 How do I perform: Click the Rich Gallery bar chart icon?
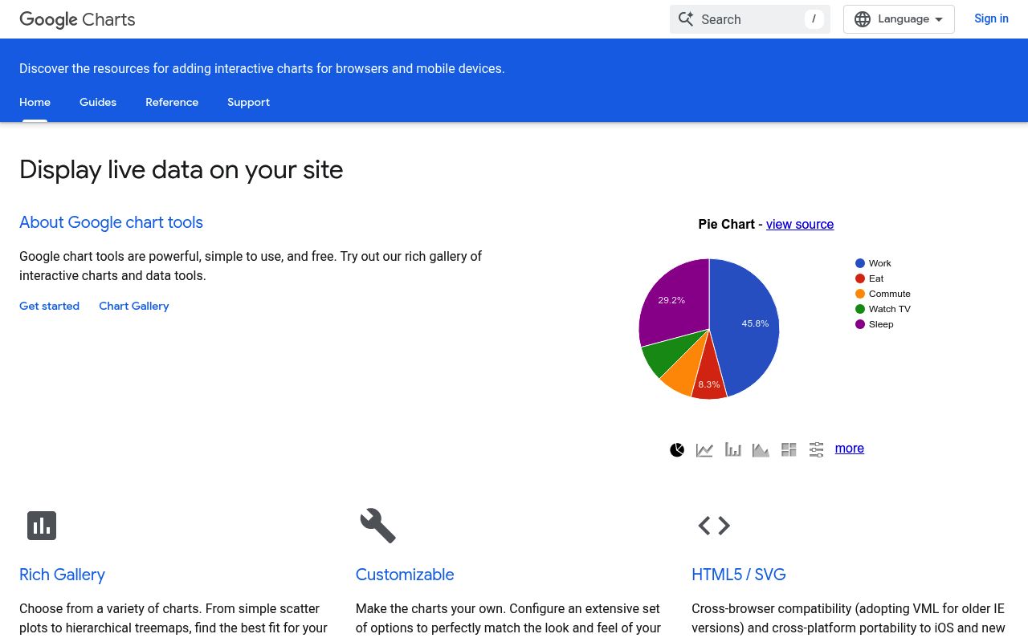tap(42, 526)
